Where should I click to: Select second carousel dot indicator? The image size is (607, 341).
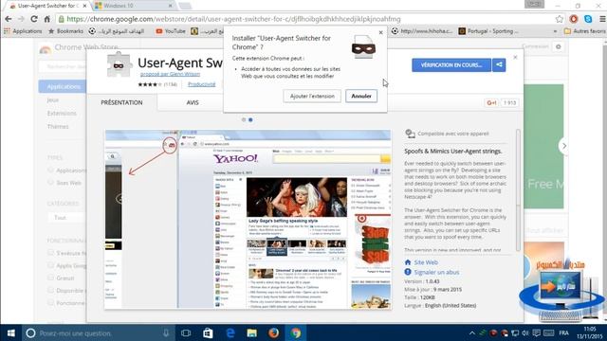pos(250,120)
